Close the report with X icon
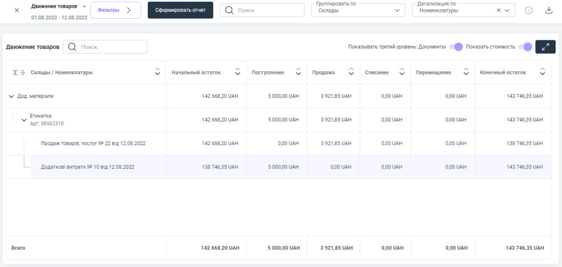 (x=16, y=10)
